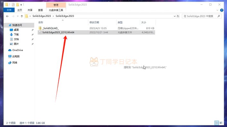Open 文档 in navigation pane
The width and height of the screenshot is (227, 127).
[16, 39]
